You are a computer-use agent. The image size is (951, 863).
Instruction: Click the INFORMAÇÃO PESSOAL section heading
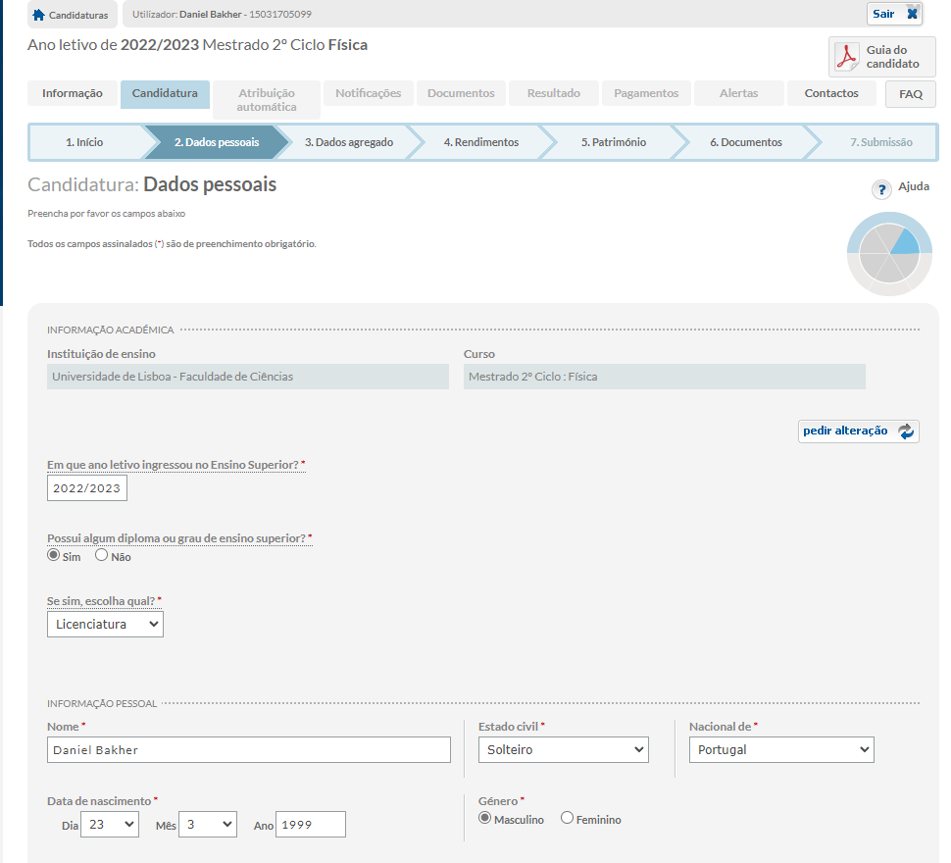pos(102,703)
